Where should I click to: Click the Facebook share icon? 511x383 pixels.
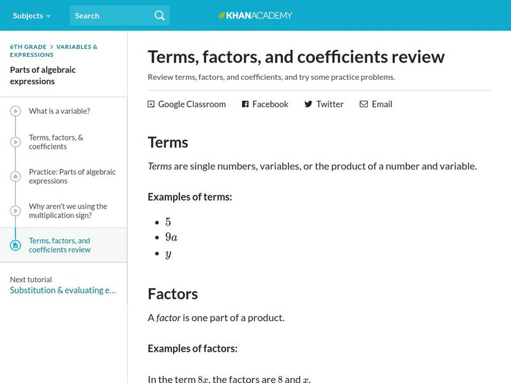[245, 104]
